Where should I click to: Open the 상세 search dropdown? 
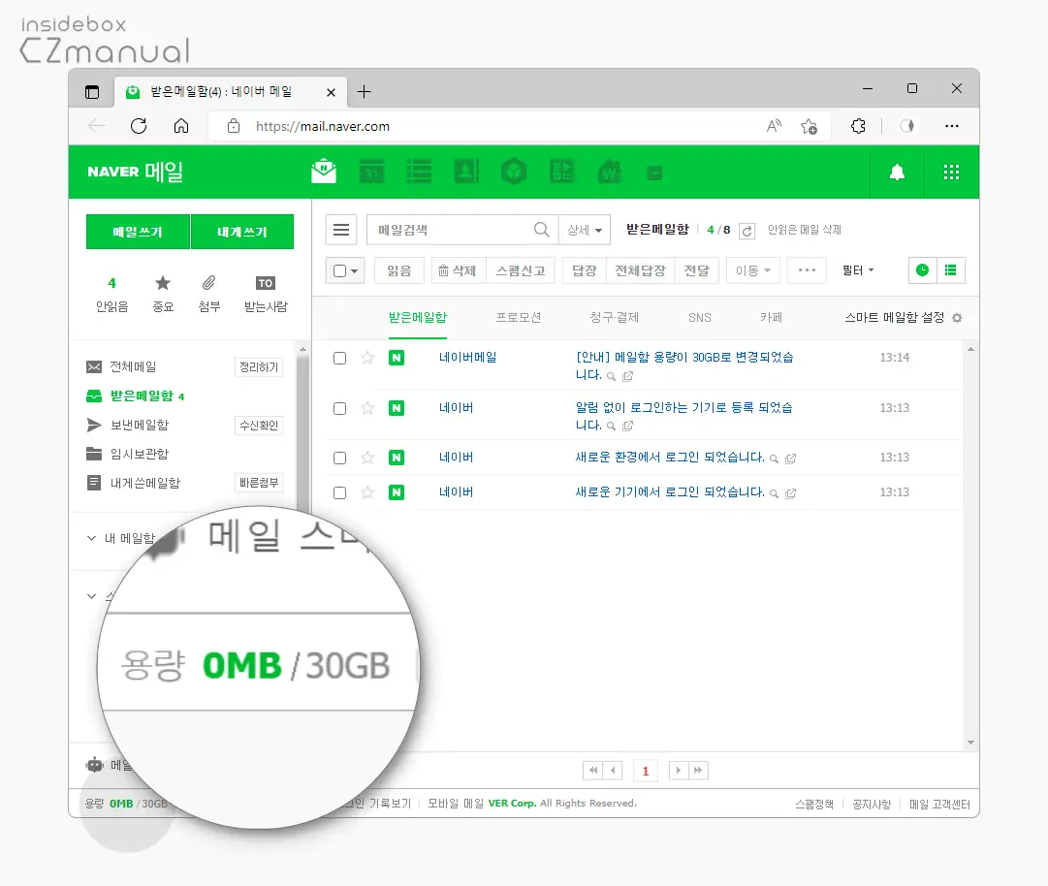tap(586, 230)
